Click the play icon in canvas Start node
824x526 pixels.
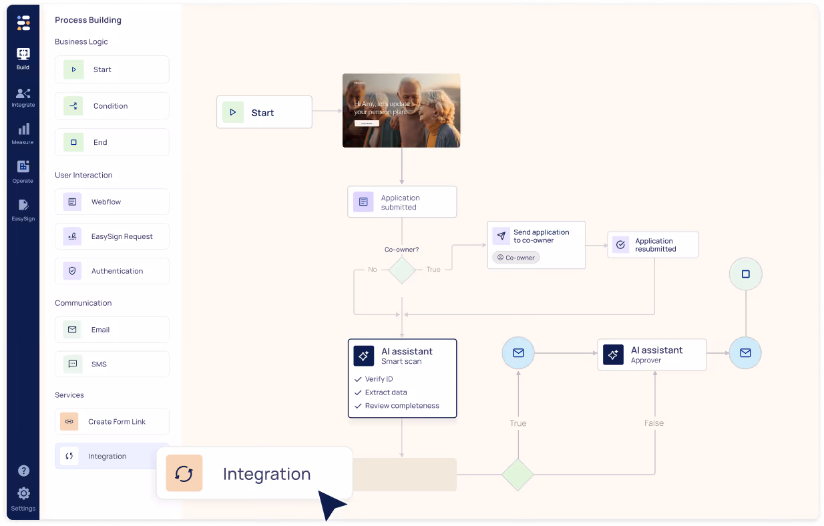tap(232, 112)
